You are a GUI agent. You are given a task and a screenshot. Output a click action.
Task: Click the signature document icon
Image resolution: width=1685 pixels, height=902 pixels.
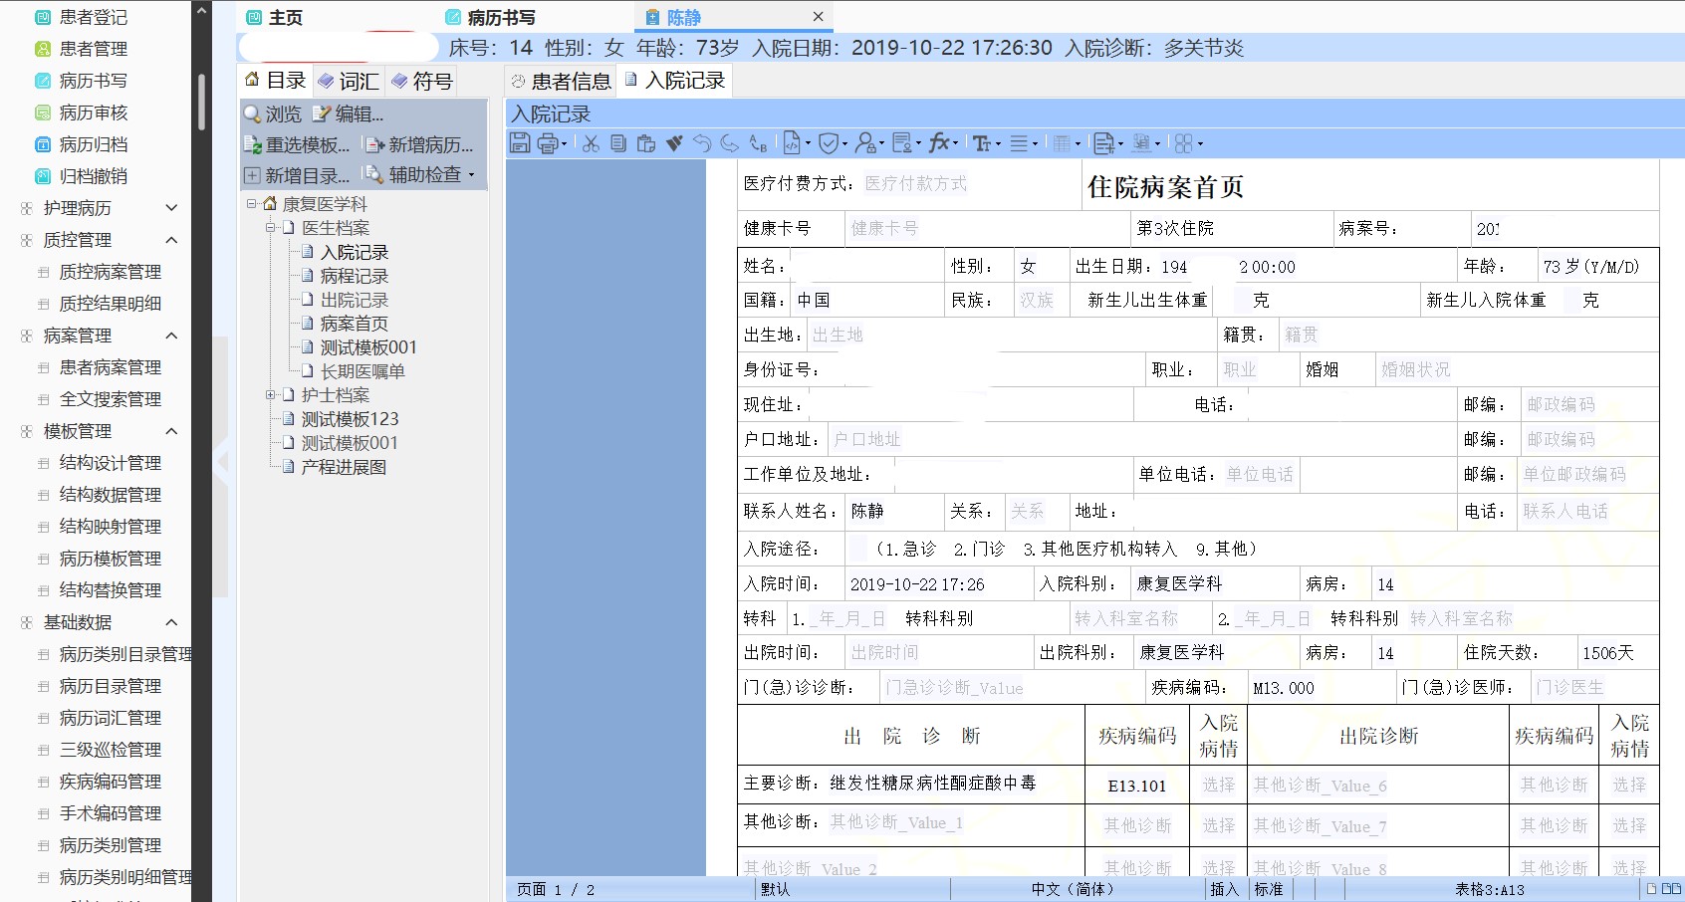point(902,143)
